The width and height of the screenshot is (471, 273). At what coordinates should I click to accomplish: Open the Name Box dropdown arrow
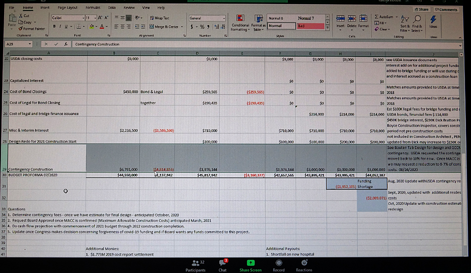pos(31,44)
